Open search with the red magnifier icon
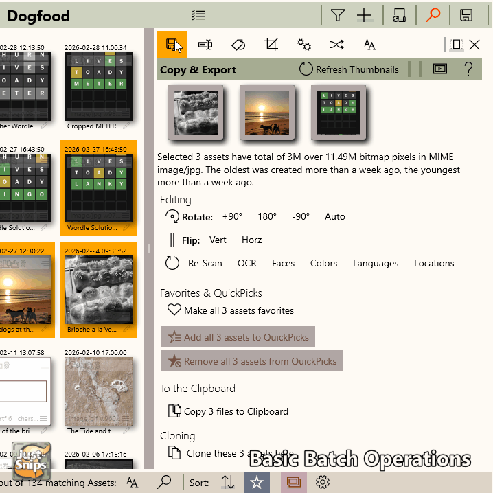The image size is (493, 493). click(x=433, y=15)
